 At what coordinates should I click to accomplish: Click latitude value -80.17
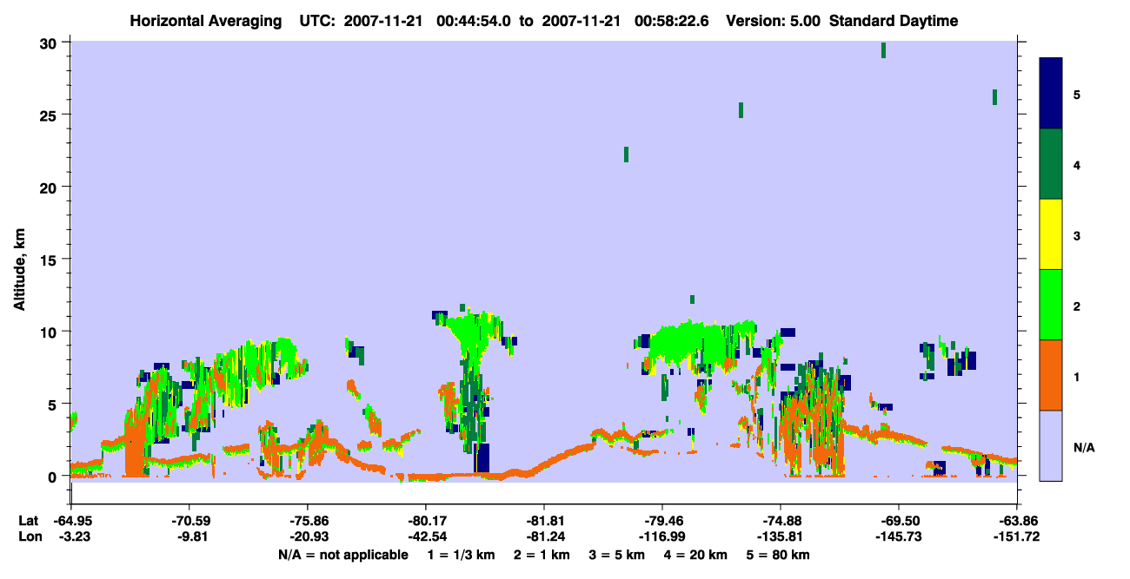tap(426, 521)
